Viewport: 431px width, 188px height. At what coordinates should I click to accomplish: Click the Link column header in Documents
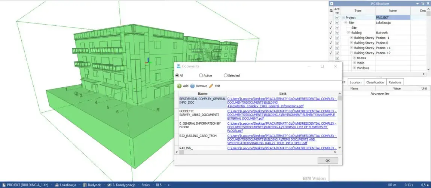coord(283,94)
